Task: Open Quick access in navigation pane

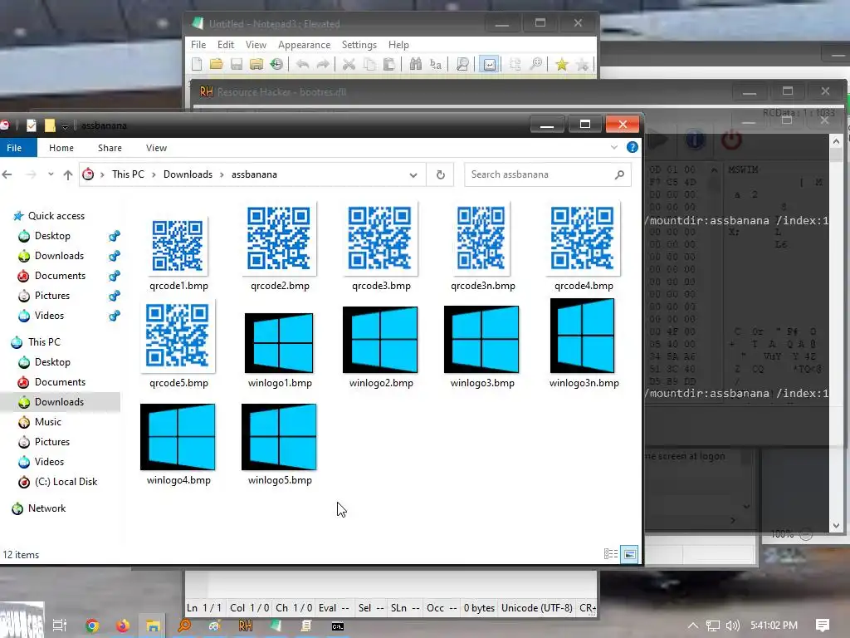Action: [56, 215]
